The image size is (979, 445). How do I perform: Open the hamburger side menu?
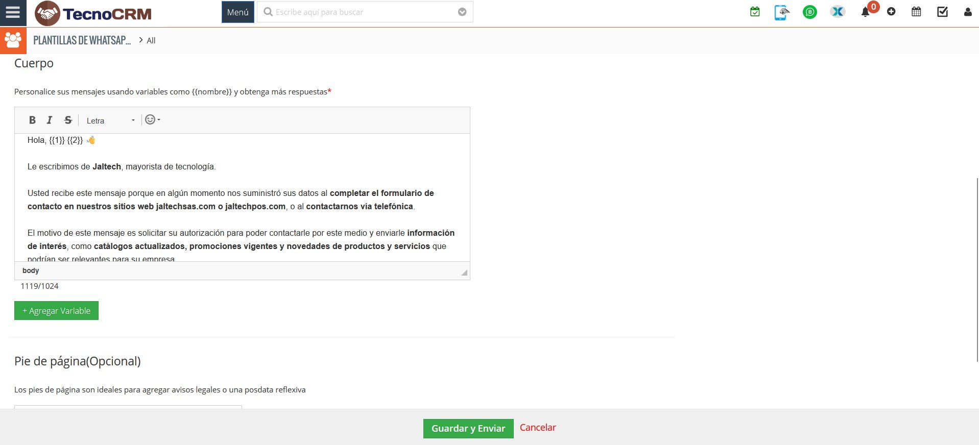pyautogui.click(x=13, y=12)
